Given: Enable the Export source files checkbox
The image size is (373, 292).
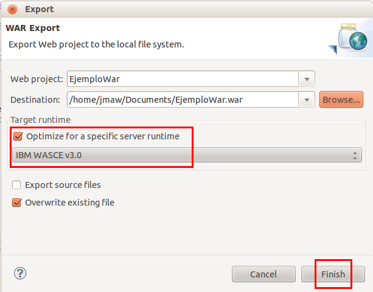Looking at the screenshot, I should (16, 185).
